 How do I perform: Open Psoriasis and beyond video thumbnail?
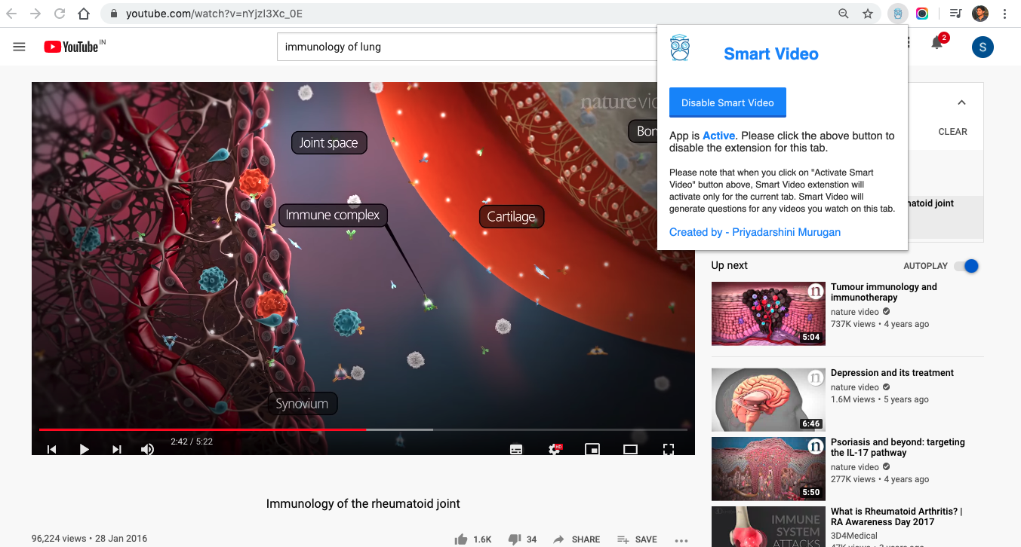(768, 469)
